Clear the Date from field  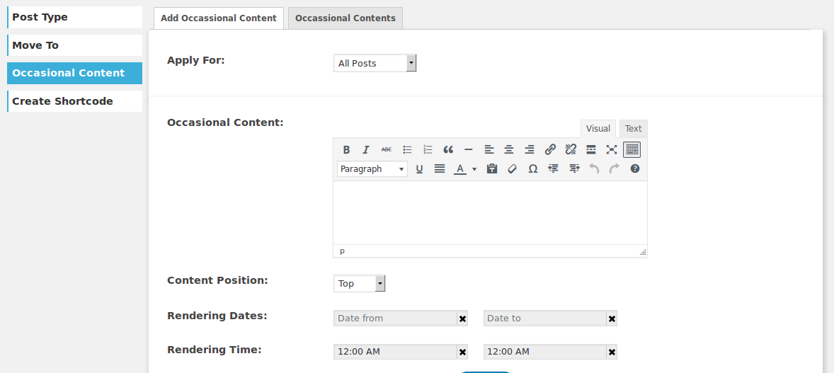click(x=463, y=319)
